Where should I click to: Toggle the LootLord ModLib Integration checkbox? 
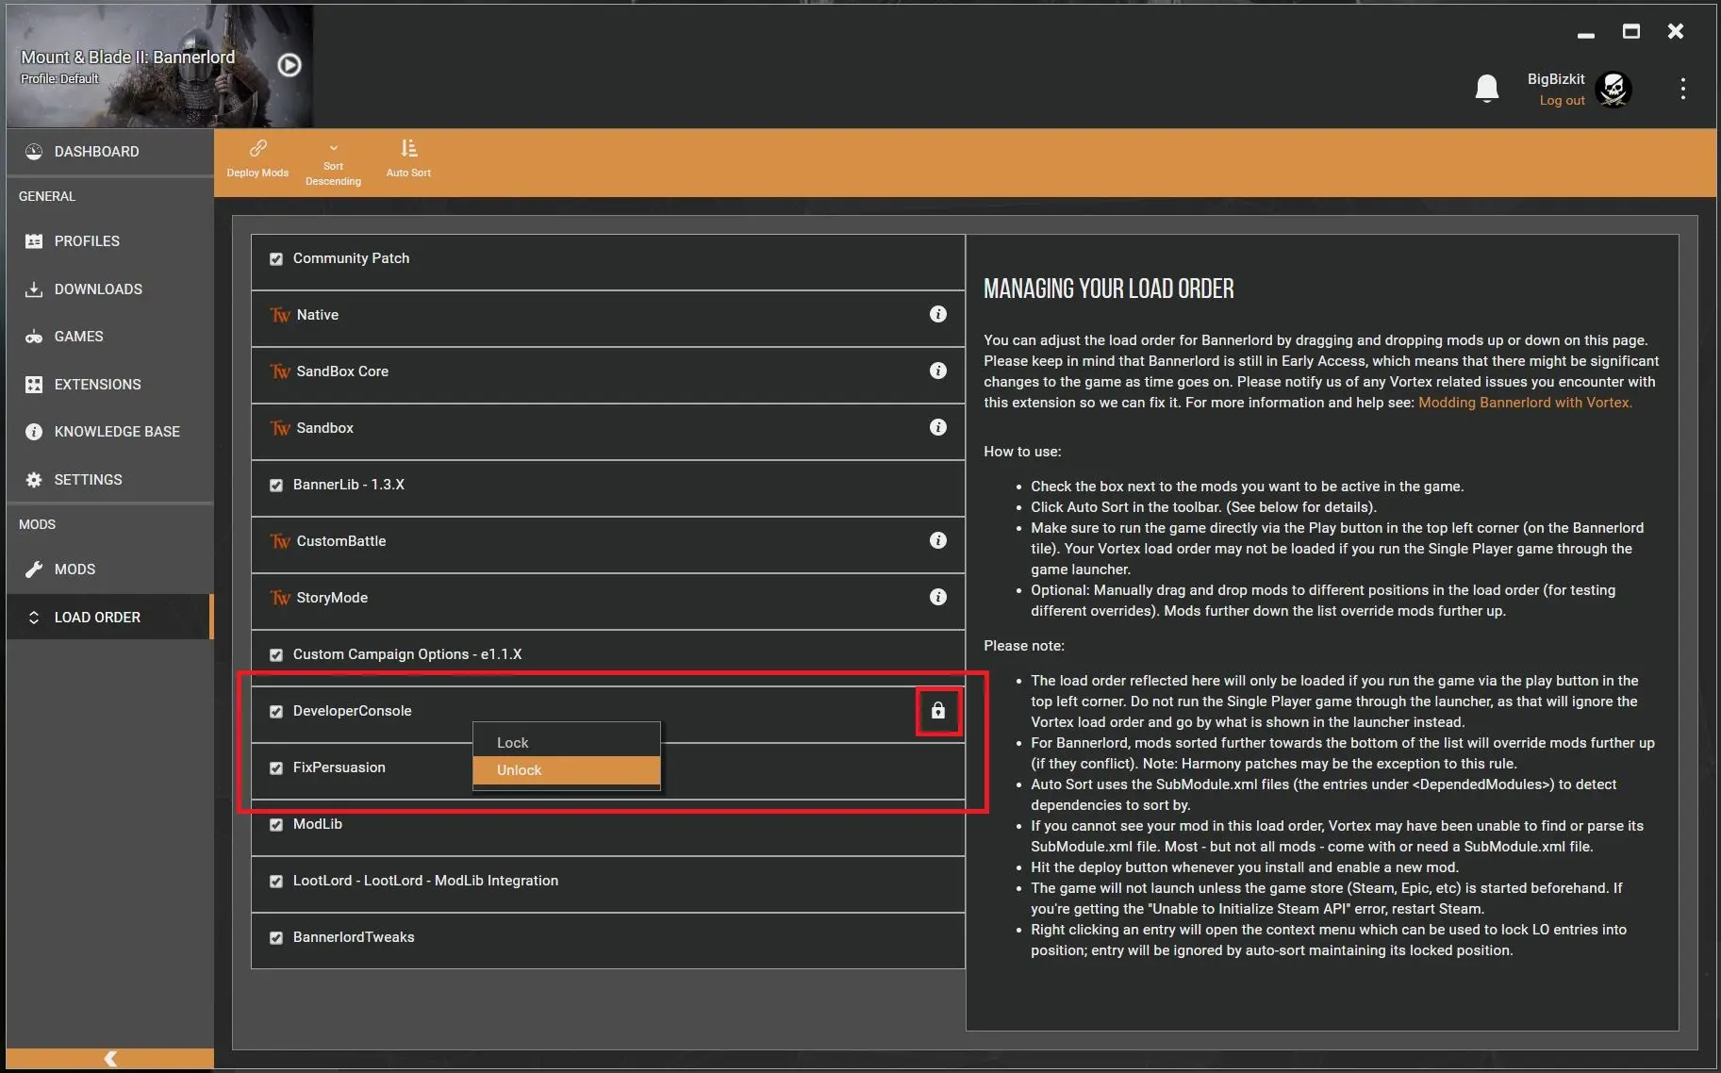[x=276, y=881]
